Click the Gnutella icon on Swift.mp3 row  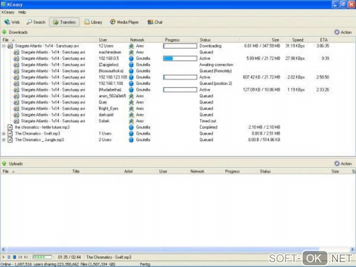131,133
